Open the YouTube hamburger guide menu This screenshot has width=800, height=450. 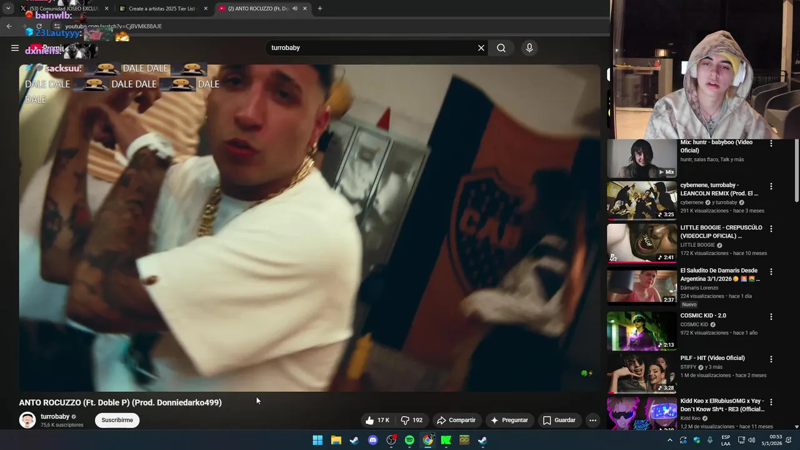click(x=15, y=47)
